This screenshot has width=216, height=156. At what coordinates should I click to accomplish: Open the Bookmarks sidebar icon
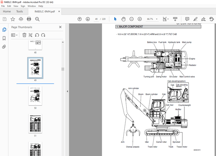coord(4,38)
